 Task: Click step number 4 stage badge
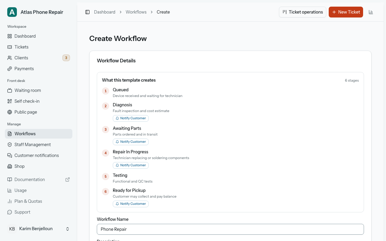[x=106, y=153]
